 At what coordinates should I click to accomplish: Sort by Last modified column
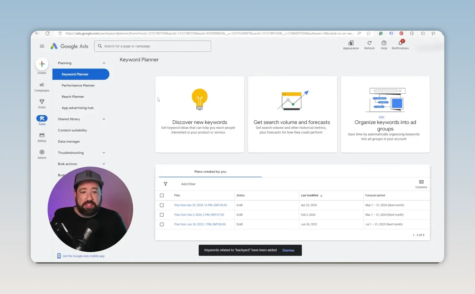[x=311, y=195]
